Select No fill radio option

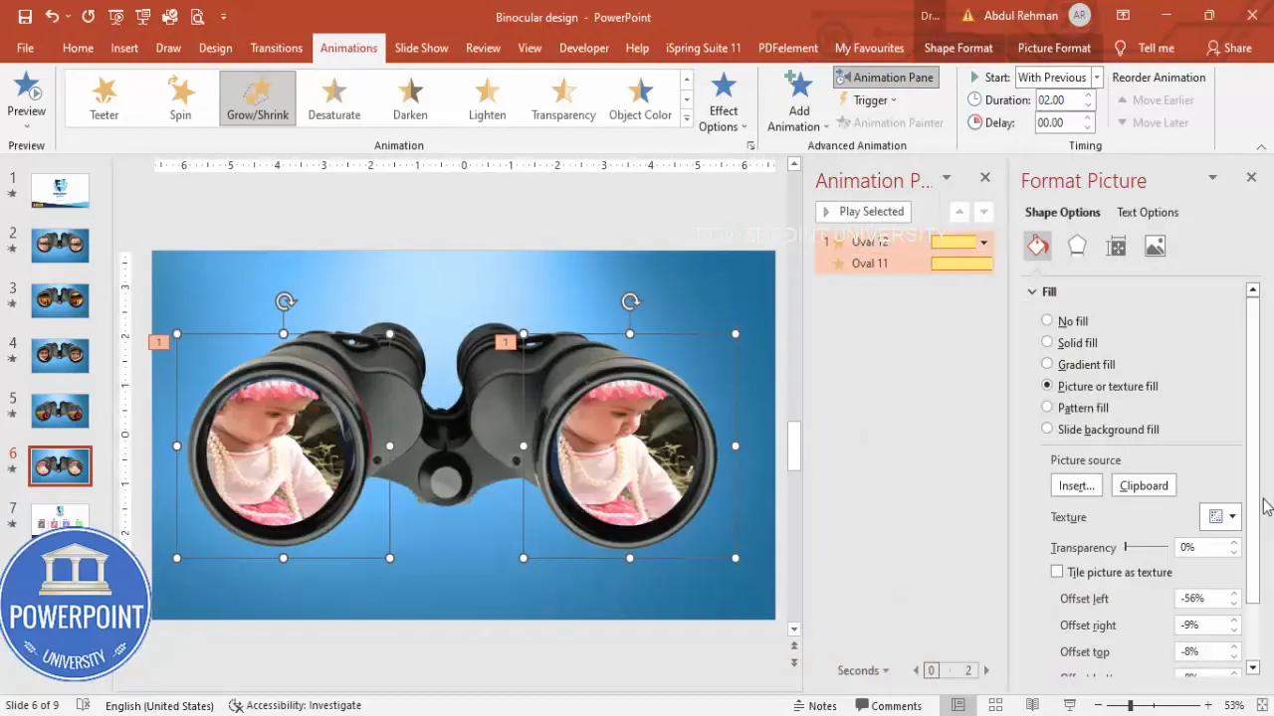coord(1047,320)
